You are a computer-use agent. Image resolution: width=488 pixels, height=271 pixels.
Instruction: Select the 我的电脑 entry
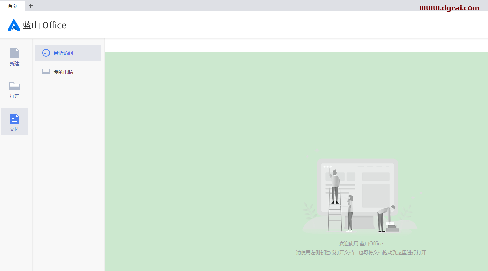point(63,72)
